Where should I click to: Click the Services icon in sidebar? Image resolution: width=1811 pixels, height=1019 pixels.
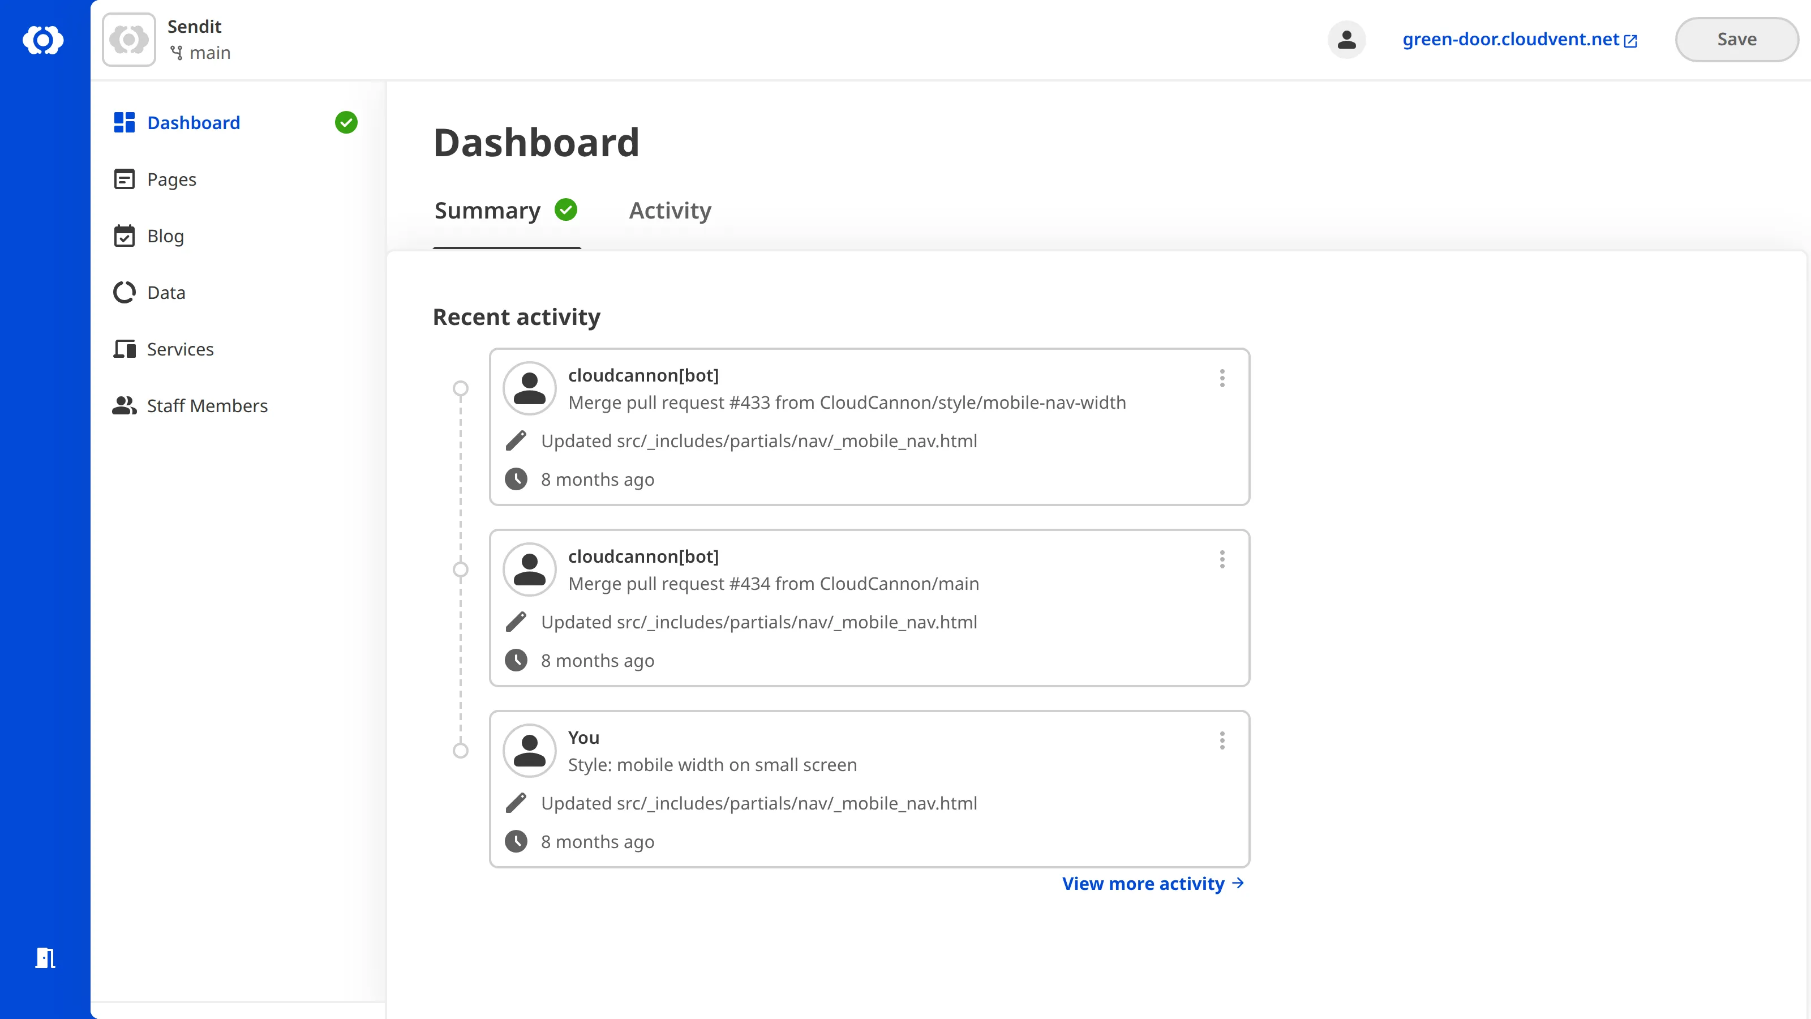point(124,349)
